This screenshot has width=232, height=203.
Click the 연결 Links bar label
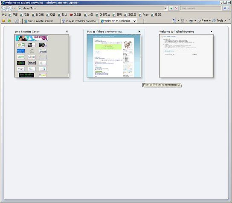click(x=4, y=14)
